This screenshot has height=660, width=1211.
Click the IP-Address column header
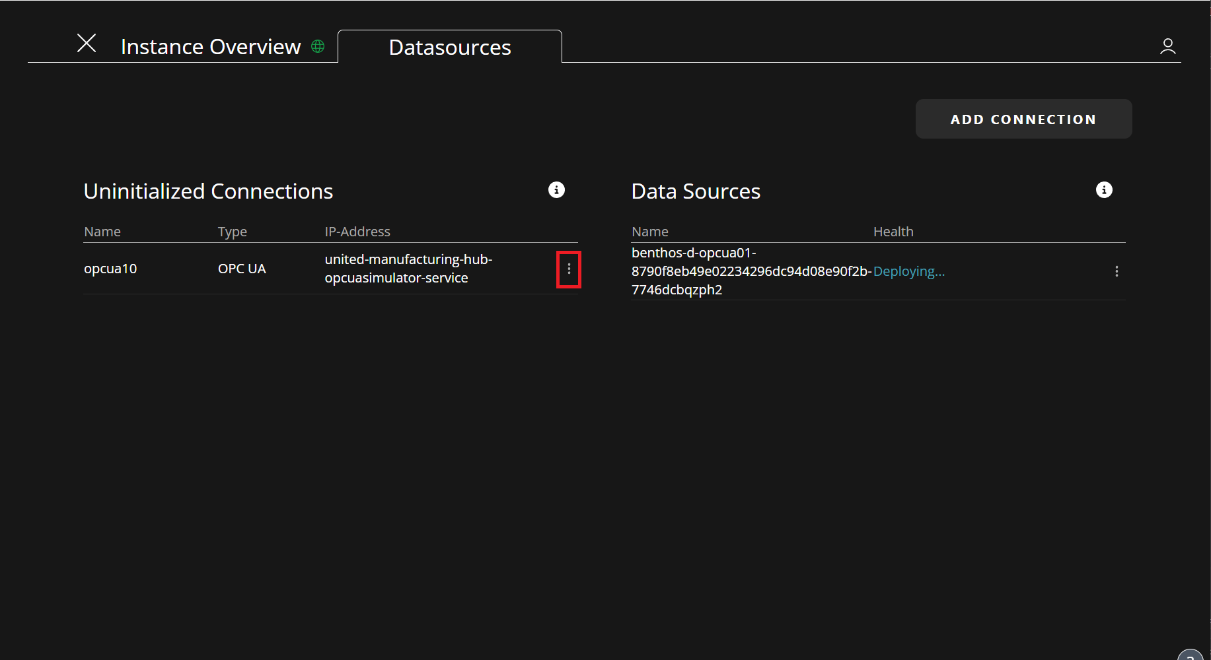pos(357,232)
